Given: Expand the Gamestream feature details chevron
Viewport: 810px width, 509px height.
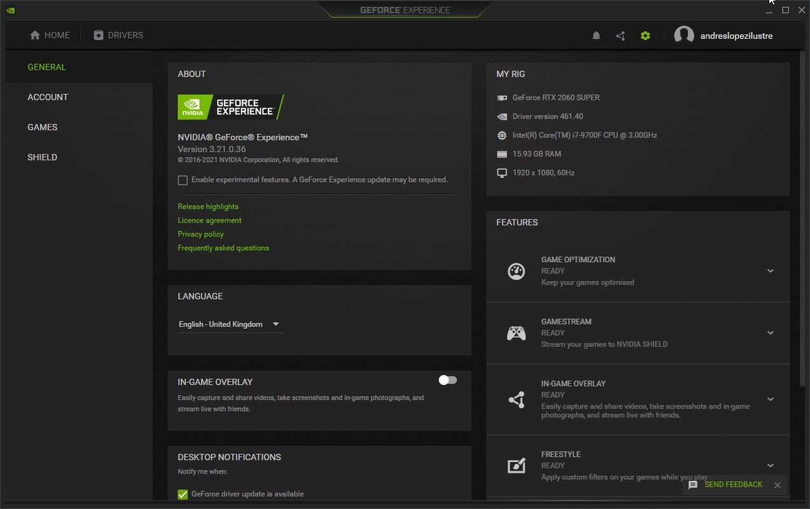Looking at the screenshot, I should click(770, 333).
